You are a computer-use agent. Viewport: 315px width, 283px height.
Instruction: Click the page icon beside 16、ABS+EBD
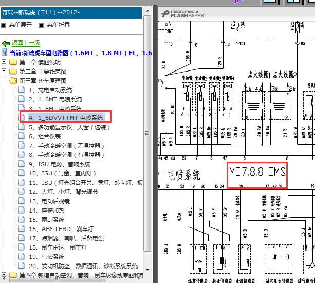pyautogui.click(x=22, y=228)
